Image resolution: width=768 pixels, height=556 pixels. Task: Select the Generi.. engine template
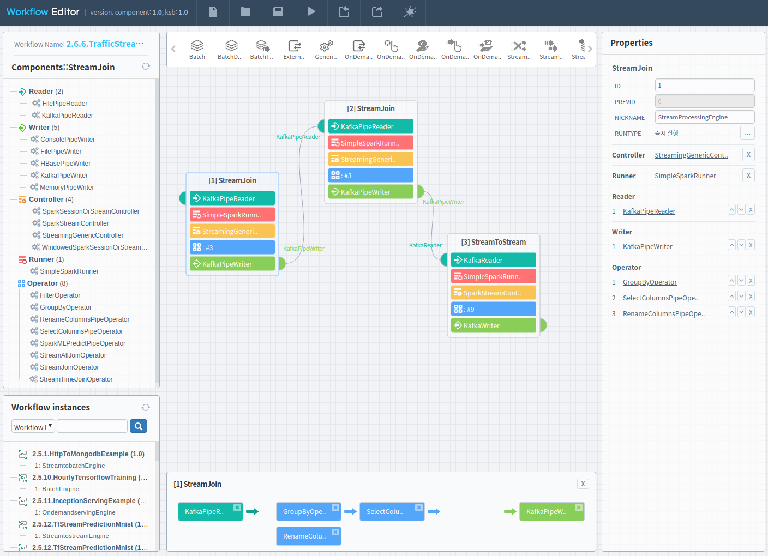(x=326, y=49)
